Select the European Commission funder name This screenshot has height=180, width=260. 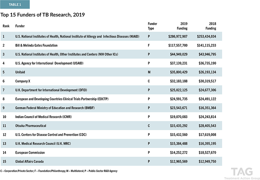[30, 152]
